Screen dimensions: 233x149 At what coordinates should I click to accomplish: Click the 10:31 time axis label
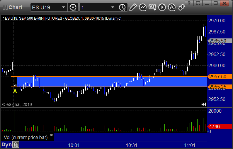click(132, 145)
